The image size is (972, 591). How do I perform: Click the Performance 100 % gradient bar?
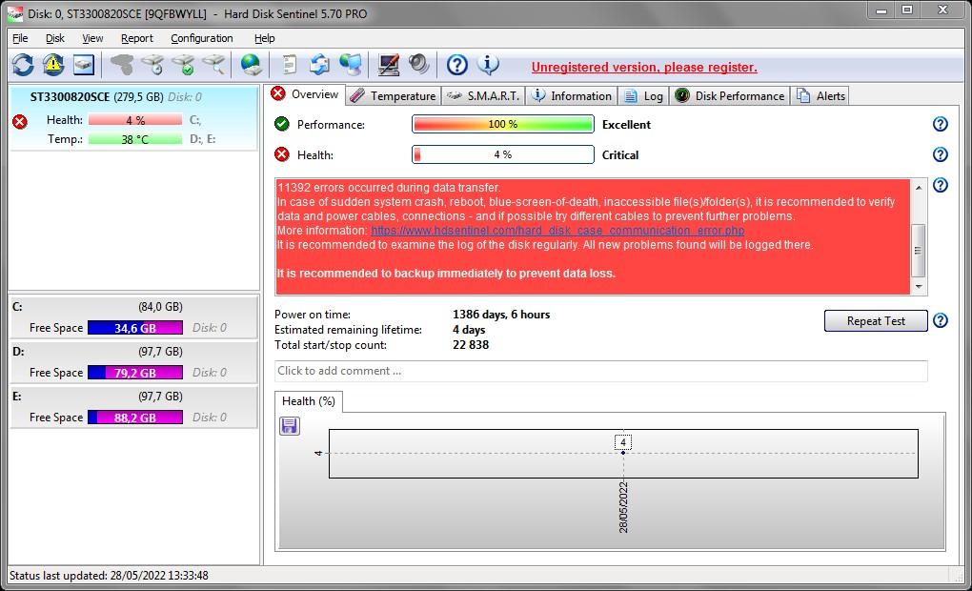503,124
